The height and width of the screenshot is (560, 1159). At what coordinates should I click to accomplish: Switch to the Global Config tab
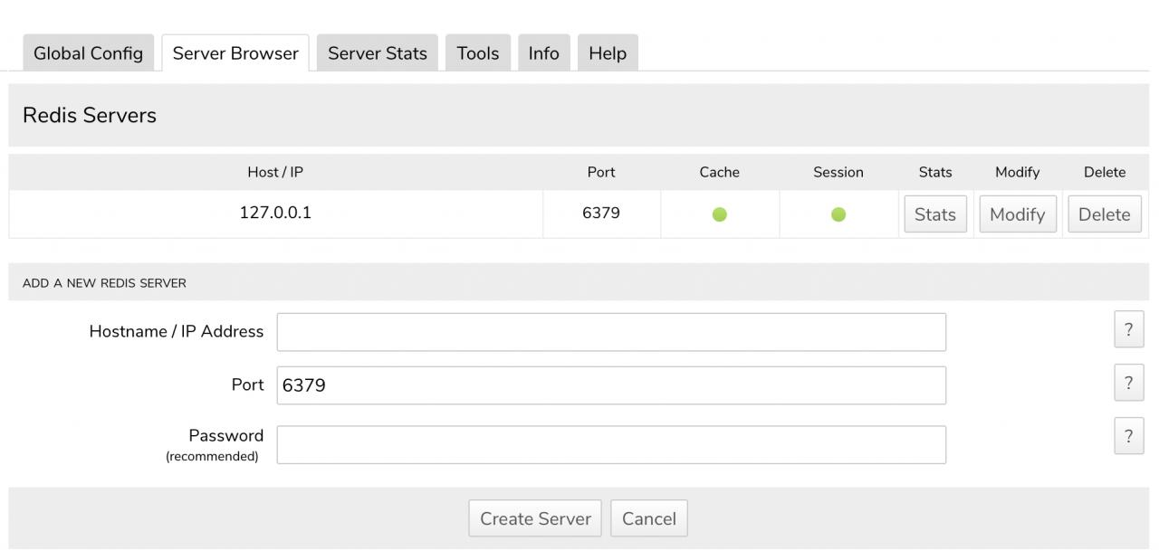pyautogui.click(x=88, y=53)
